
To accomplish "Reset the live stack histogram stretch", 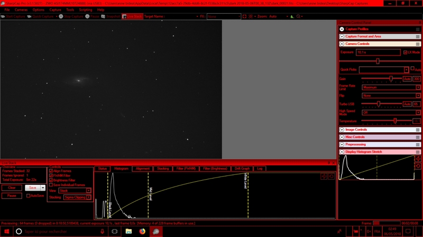I will click(x=332, y=176).
